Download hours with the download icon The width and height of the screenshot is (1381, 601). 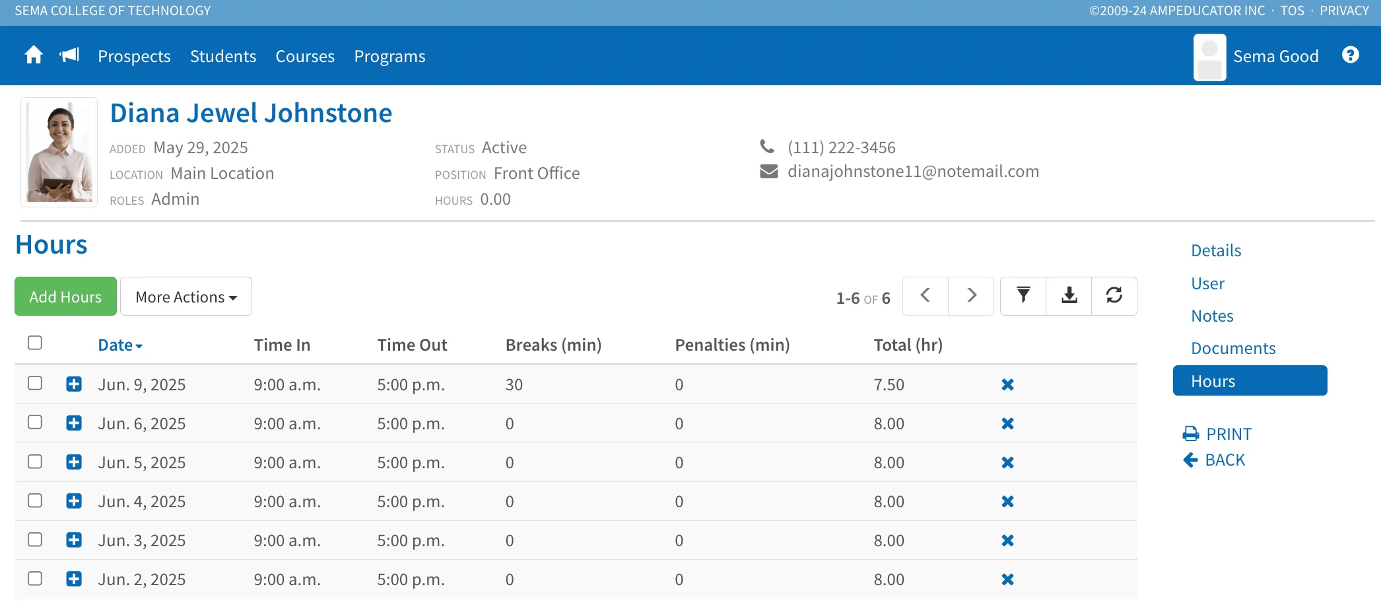coord(1069,295)
